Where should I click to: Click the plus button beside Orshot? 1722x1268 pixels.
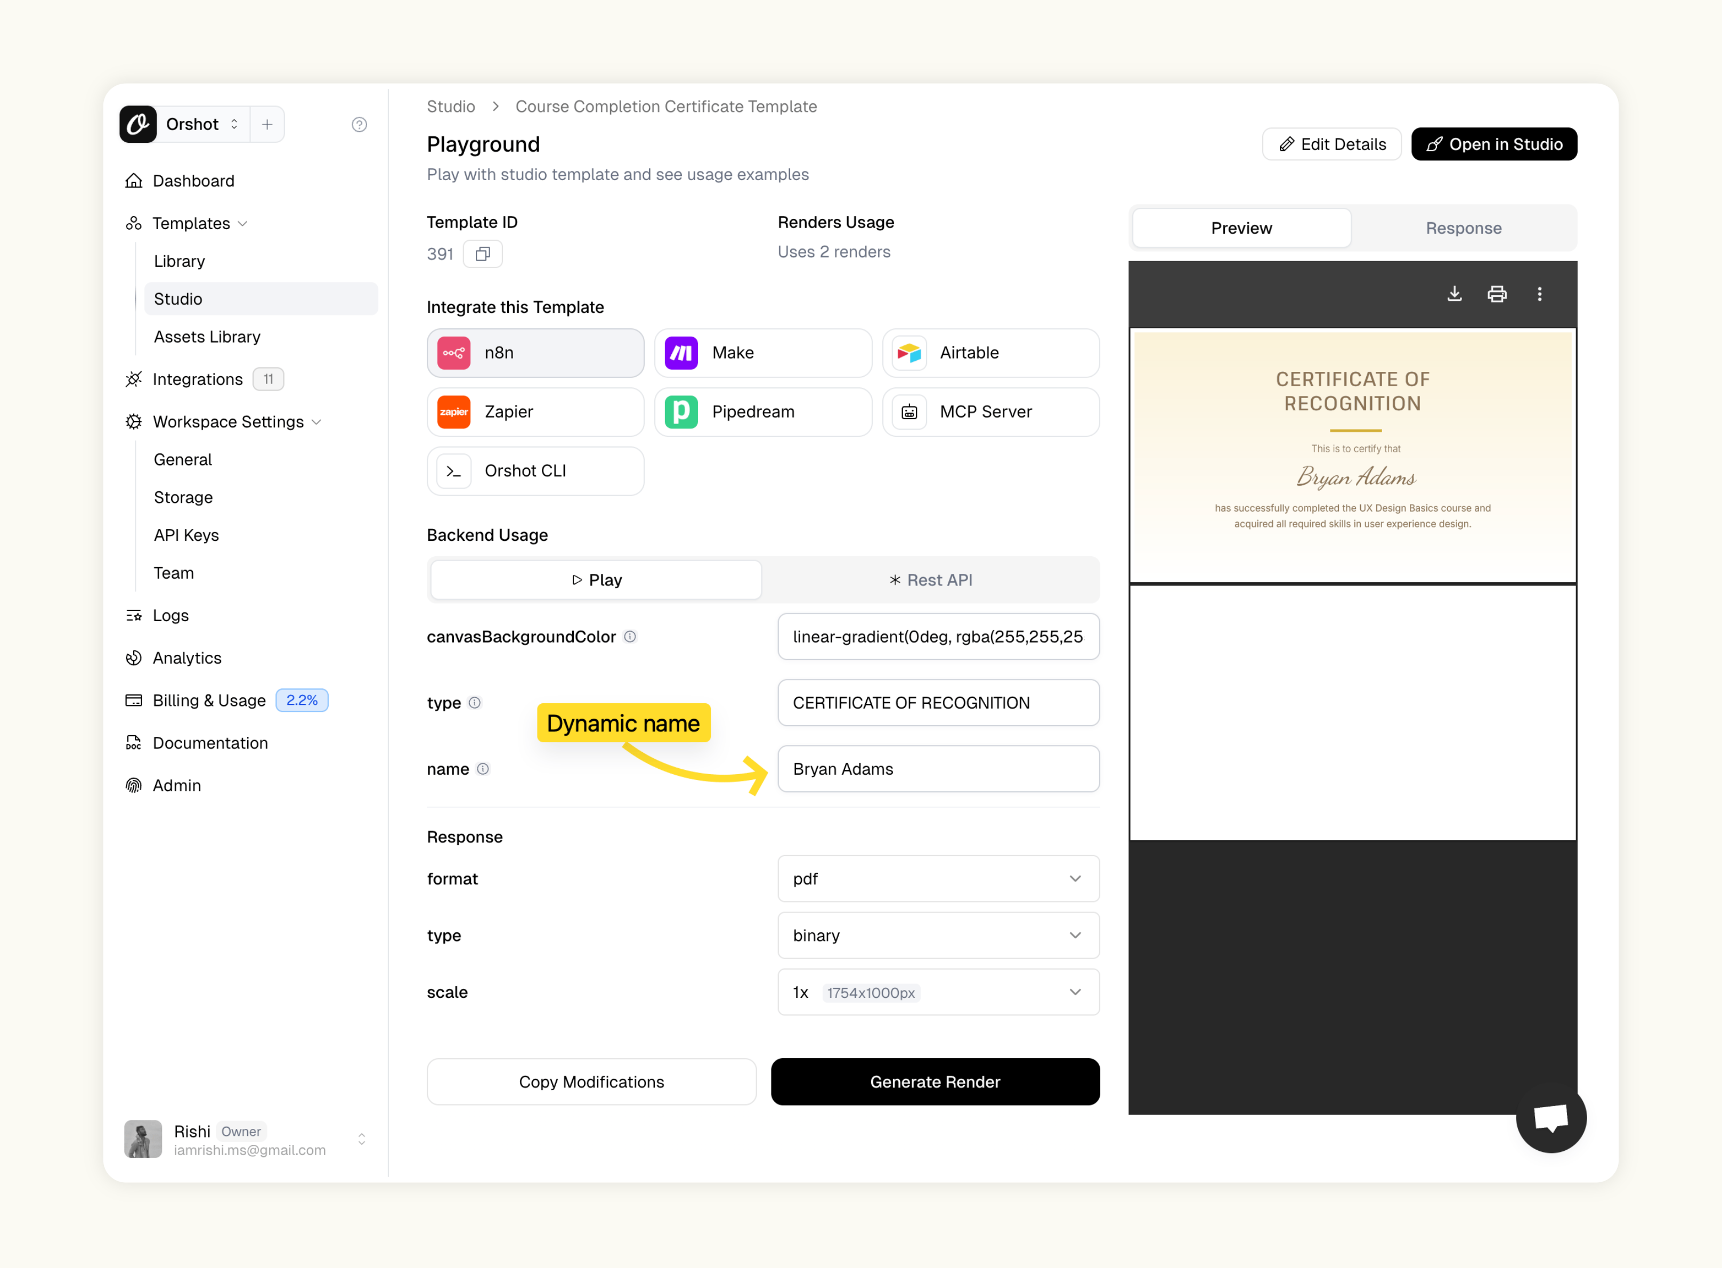267,124
